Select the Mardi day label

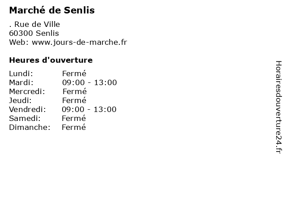21,82
